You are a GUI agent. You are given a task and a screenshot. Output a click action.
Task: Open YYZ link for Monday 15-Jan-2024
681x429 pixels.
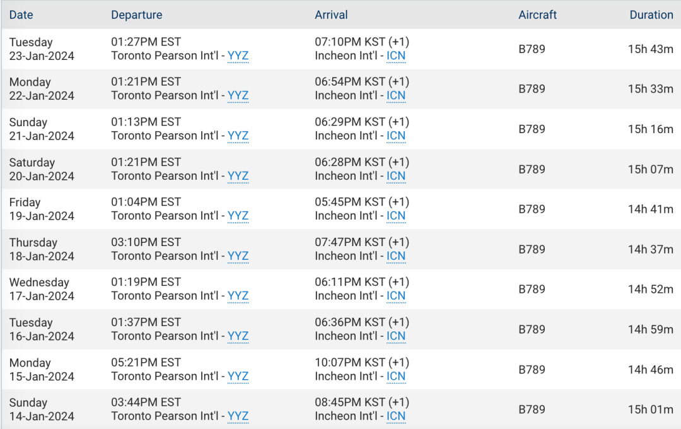pos(238,376)
